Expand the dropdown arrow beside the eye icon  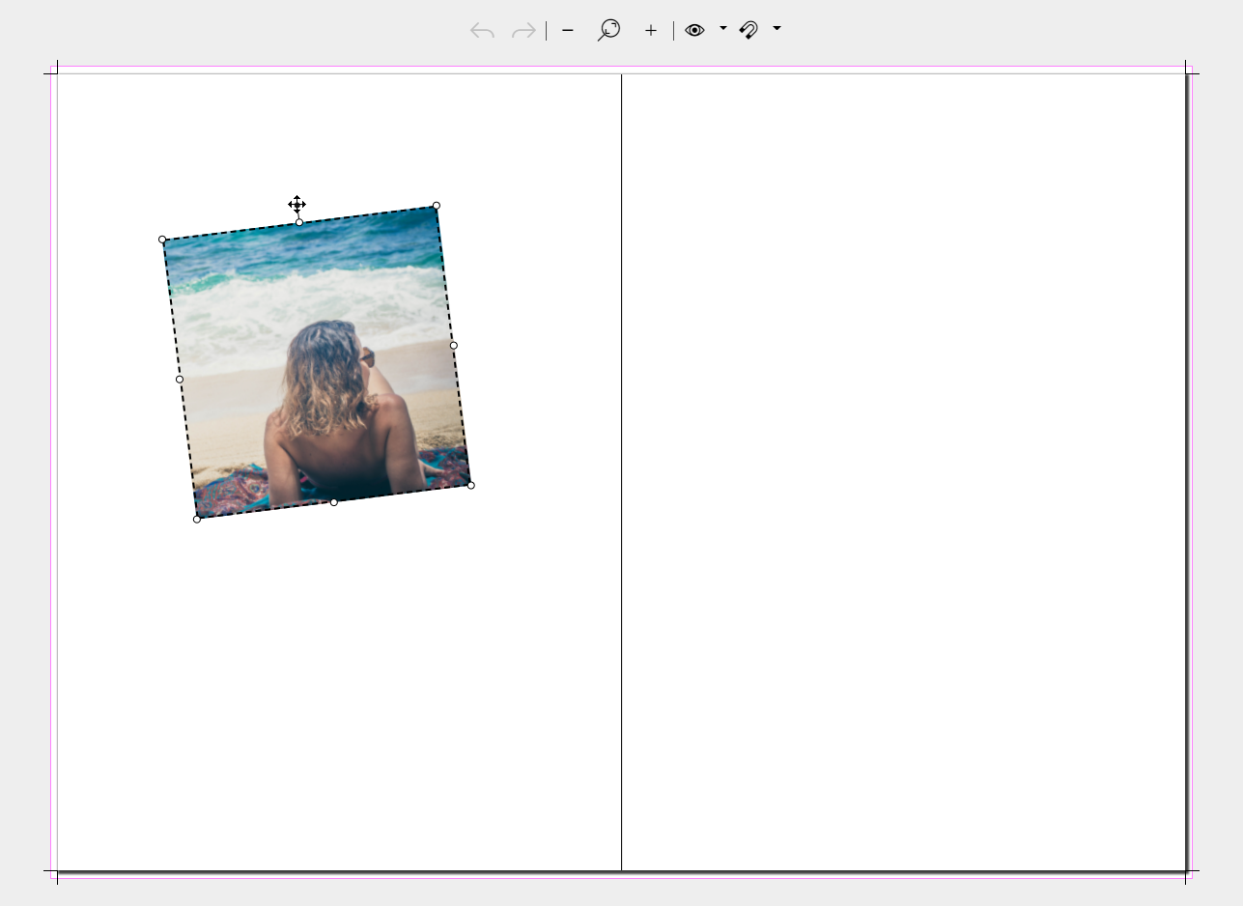pyautogui.click(x=723, y=29)
